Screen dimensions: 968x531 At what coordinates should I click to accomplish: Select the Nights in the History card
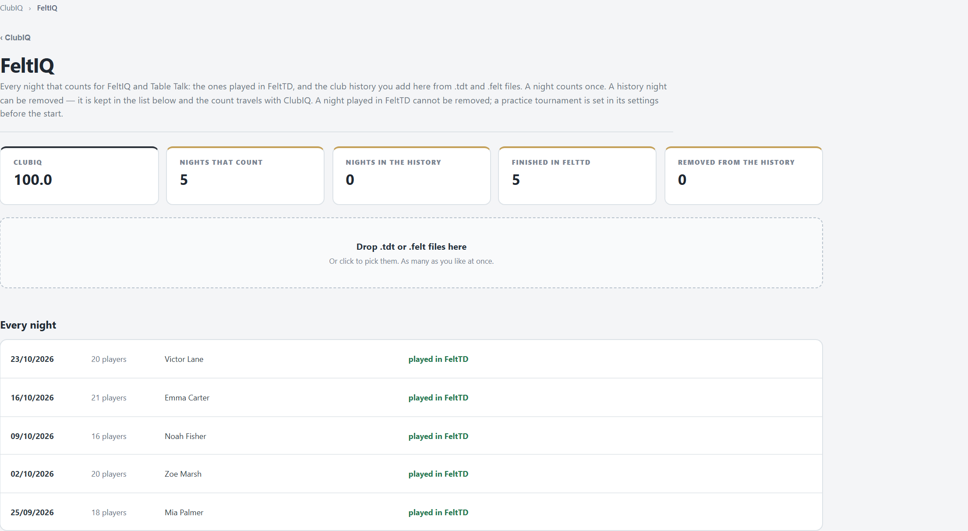coord(411,176)
